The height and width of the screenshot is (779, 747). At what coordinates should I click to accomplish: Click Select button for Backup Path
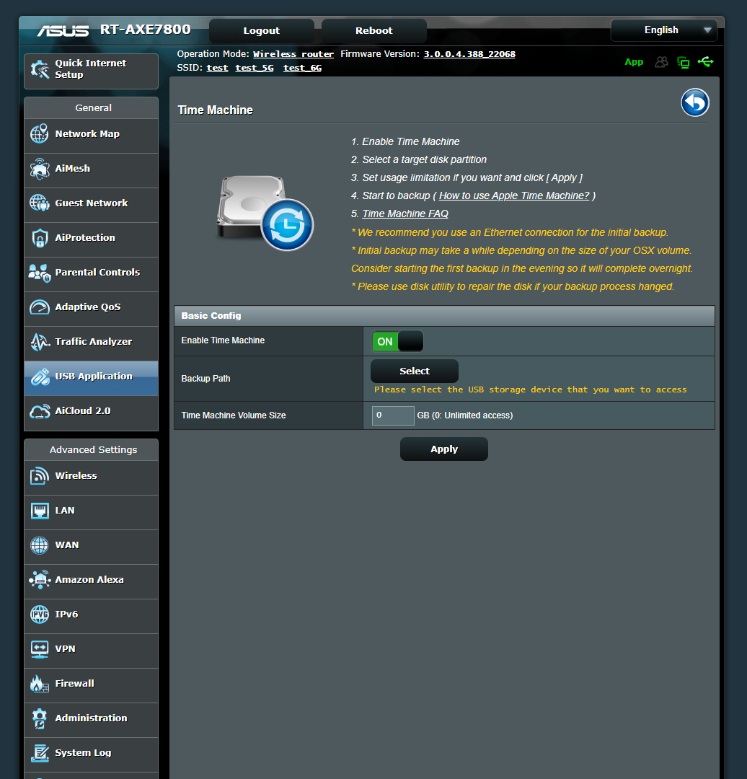(414, 371)
